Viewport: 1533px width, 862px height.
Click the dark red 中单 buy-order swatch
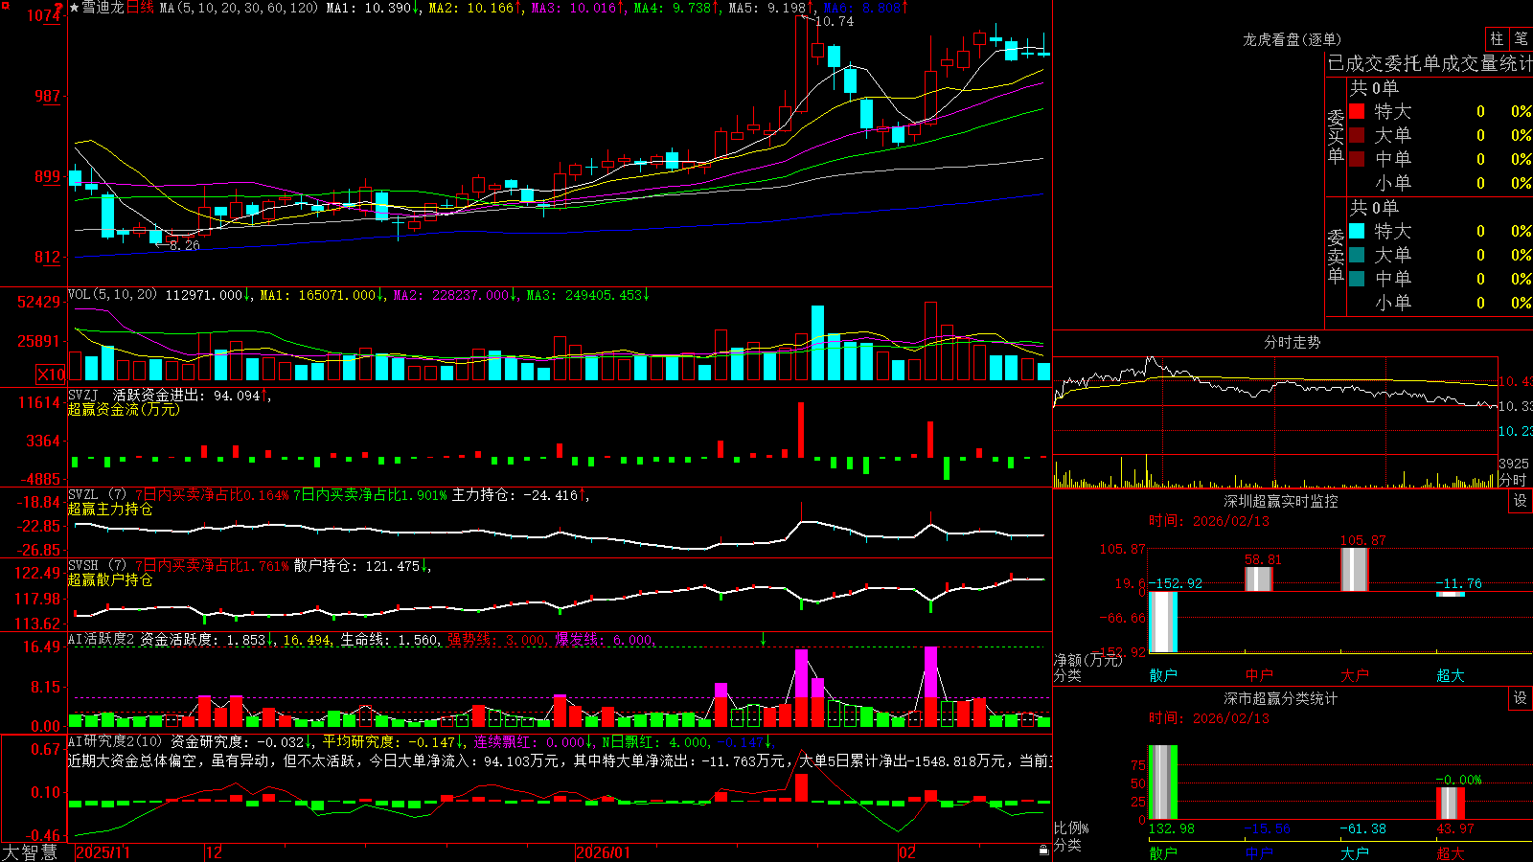(1357, 159)
